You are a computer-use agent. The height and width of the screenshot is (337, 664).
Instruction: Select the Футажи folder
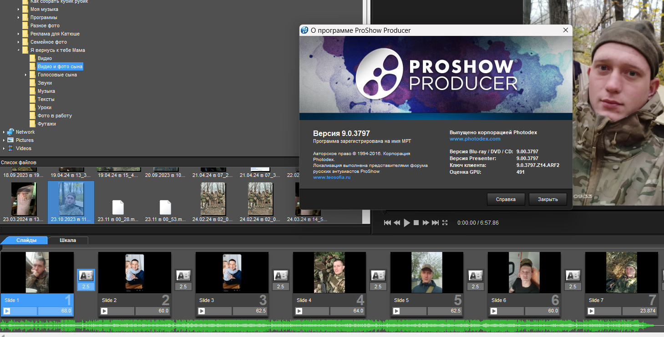pyautogui.click(x=47, y=124)
